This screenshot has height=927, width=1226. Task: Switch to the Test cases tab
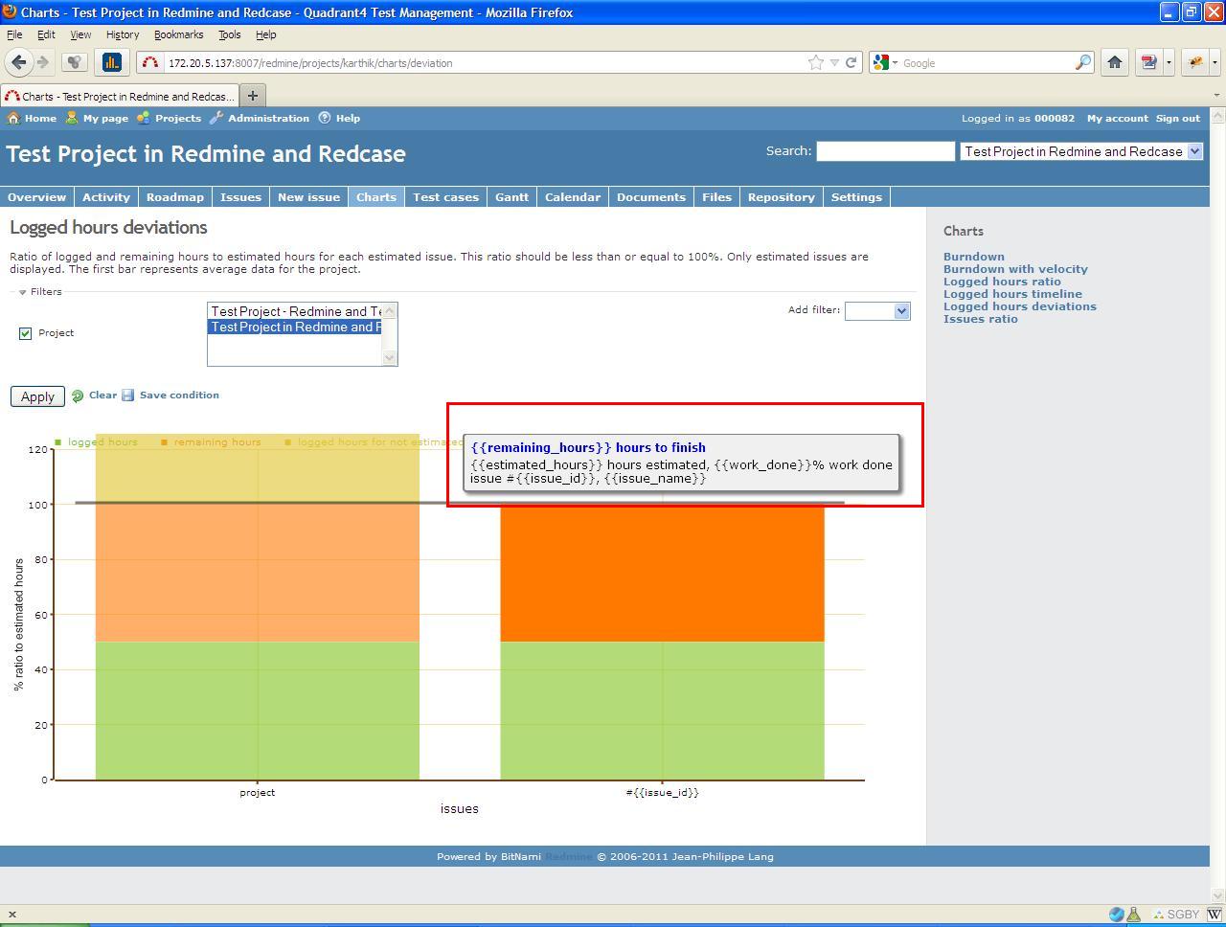click(445, 197)
